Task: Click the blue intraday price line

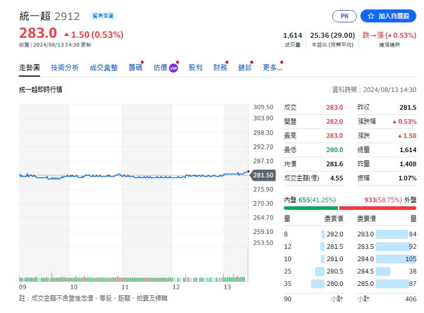Action: (134, 176)
